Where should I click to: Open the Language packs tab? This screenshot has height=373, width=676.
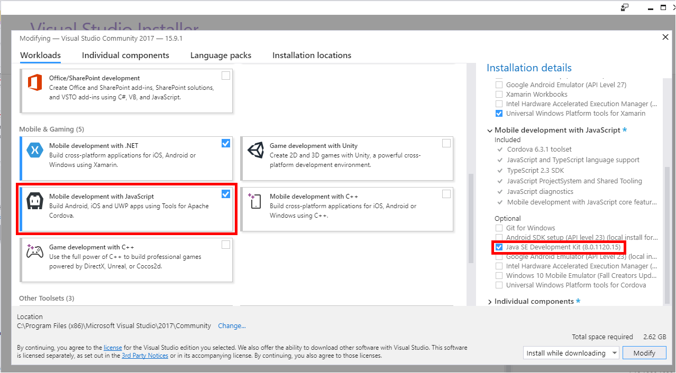221,55
